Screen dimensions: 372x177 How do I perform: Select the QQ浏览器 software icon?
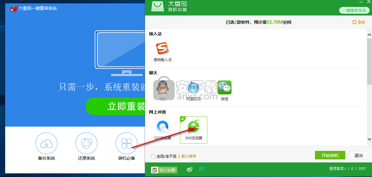coord(163,127)
